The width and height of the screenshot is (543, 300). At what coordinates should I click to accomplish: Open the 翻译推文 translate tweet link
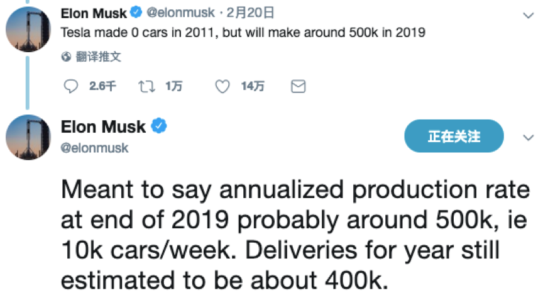pyautogui.click(x=99, y=57)
